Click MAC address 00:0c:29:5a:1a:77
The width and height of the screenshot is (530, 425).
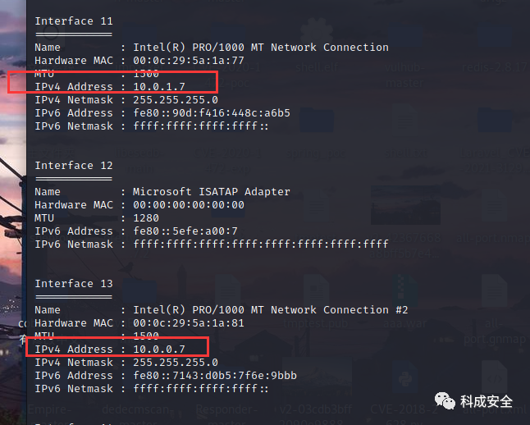click(188, 60)
